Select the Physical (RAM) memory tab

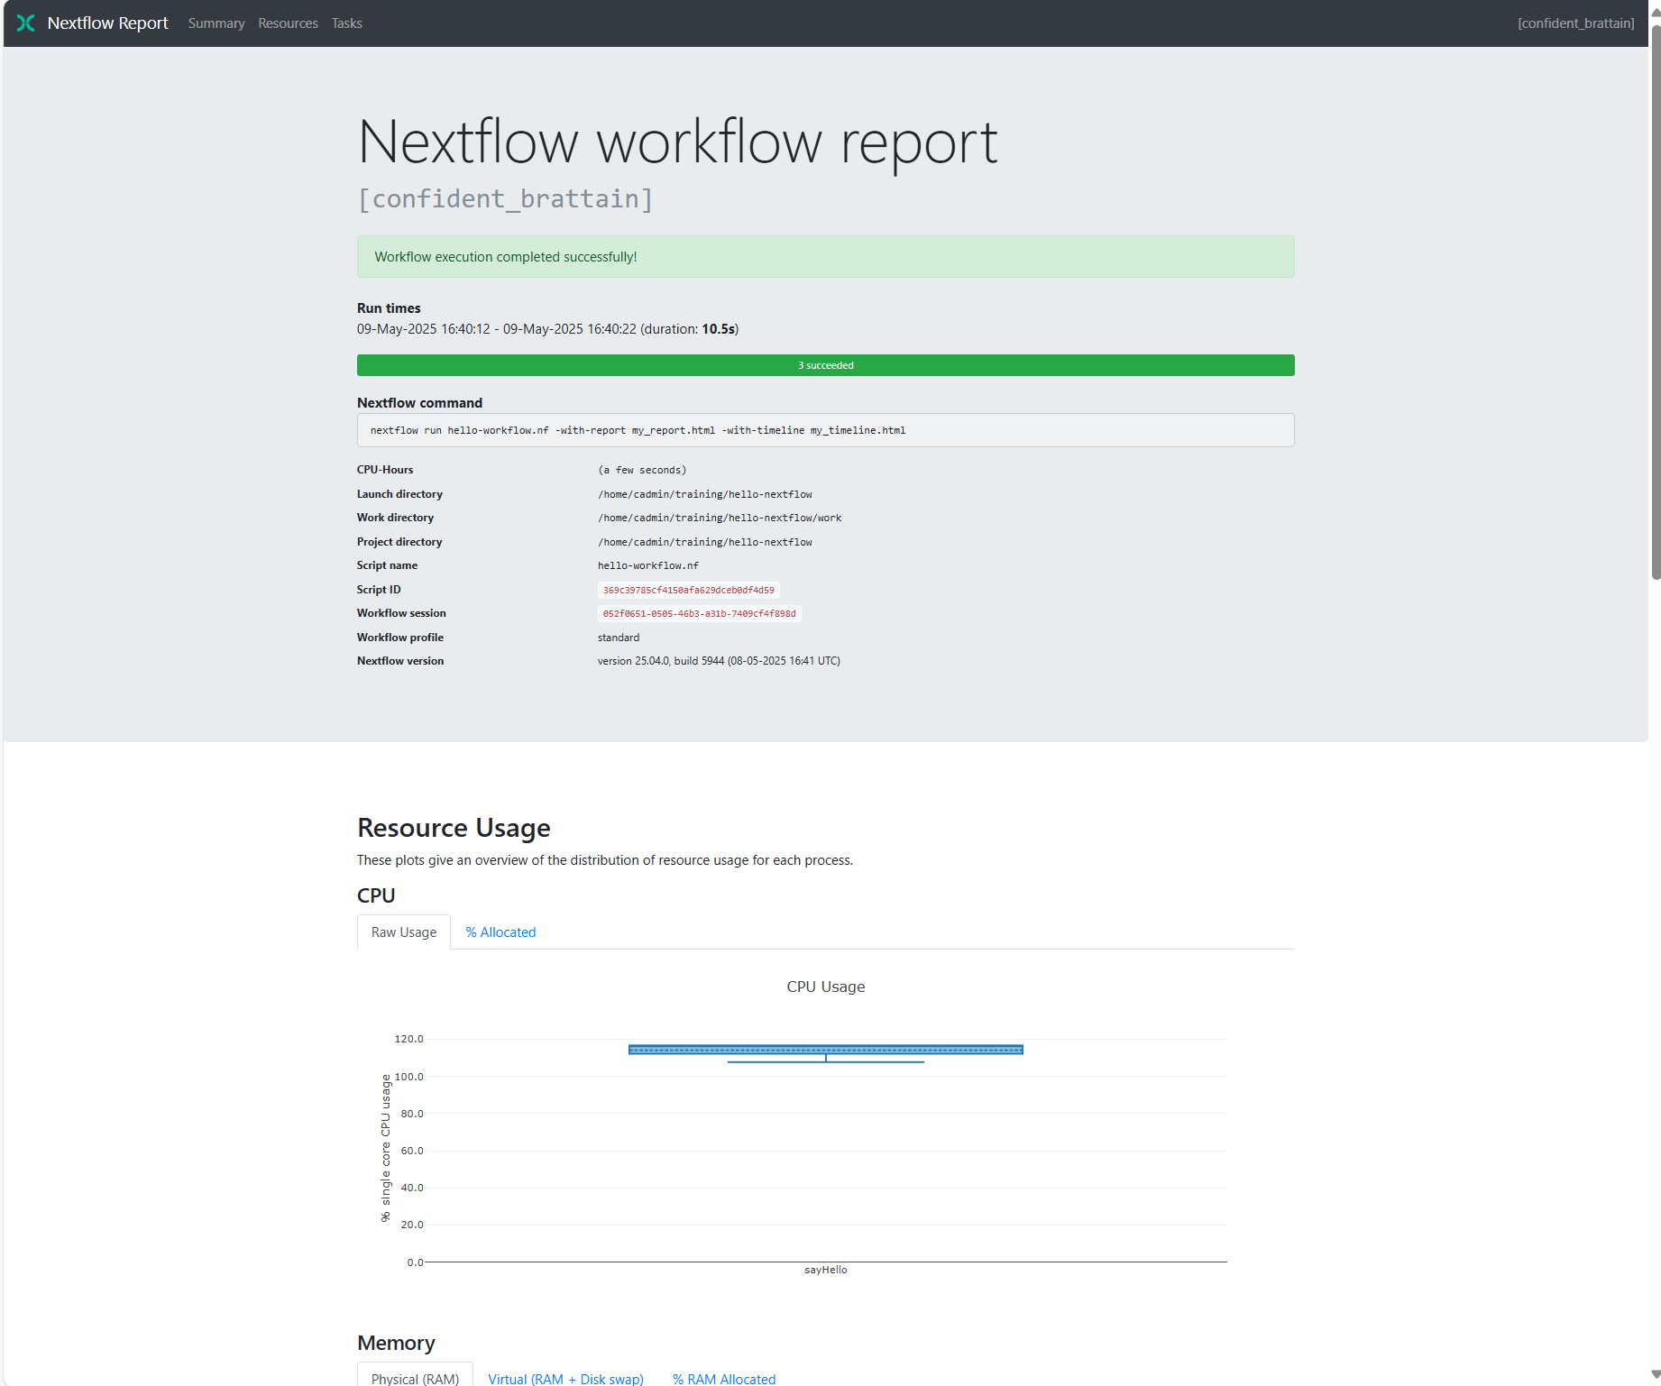pos(414,1378)
